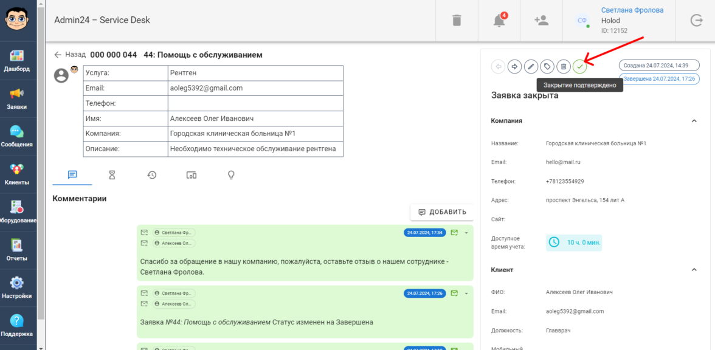Switch to the hourglass time tracking tab
This screenshot has height=350, width=715.
tap(112, 175)
